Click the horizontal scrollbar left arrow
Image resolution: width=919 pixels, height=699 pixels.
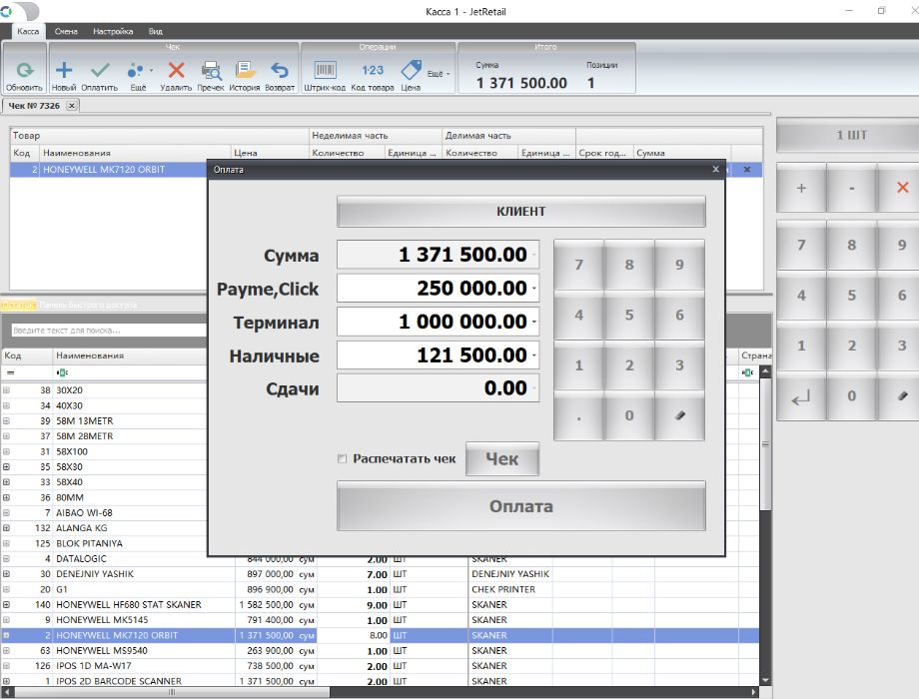tap(5, 692)
